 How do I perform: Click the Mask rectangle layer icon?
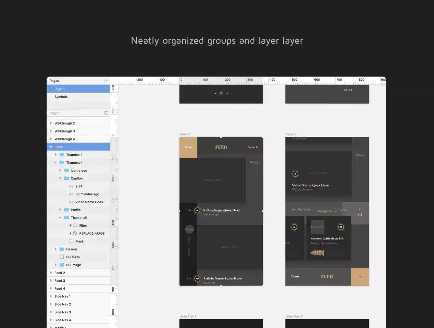(x=71, y=241)
